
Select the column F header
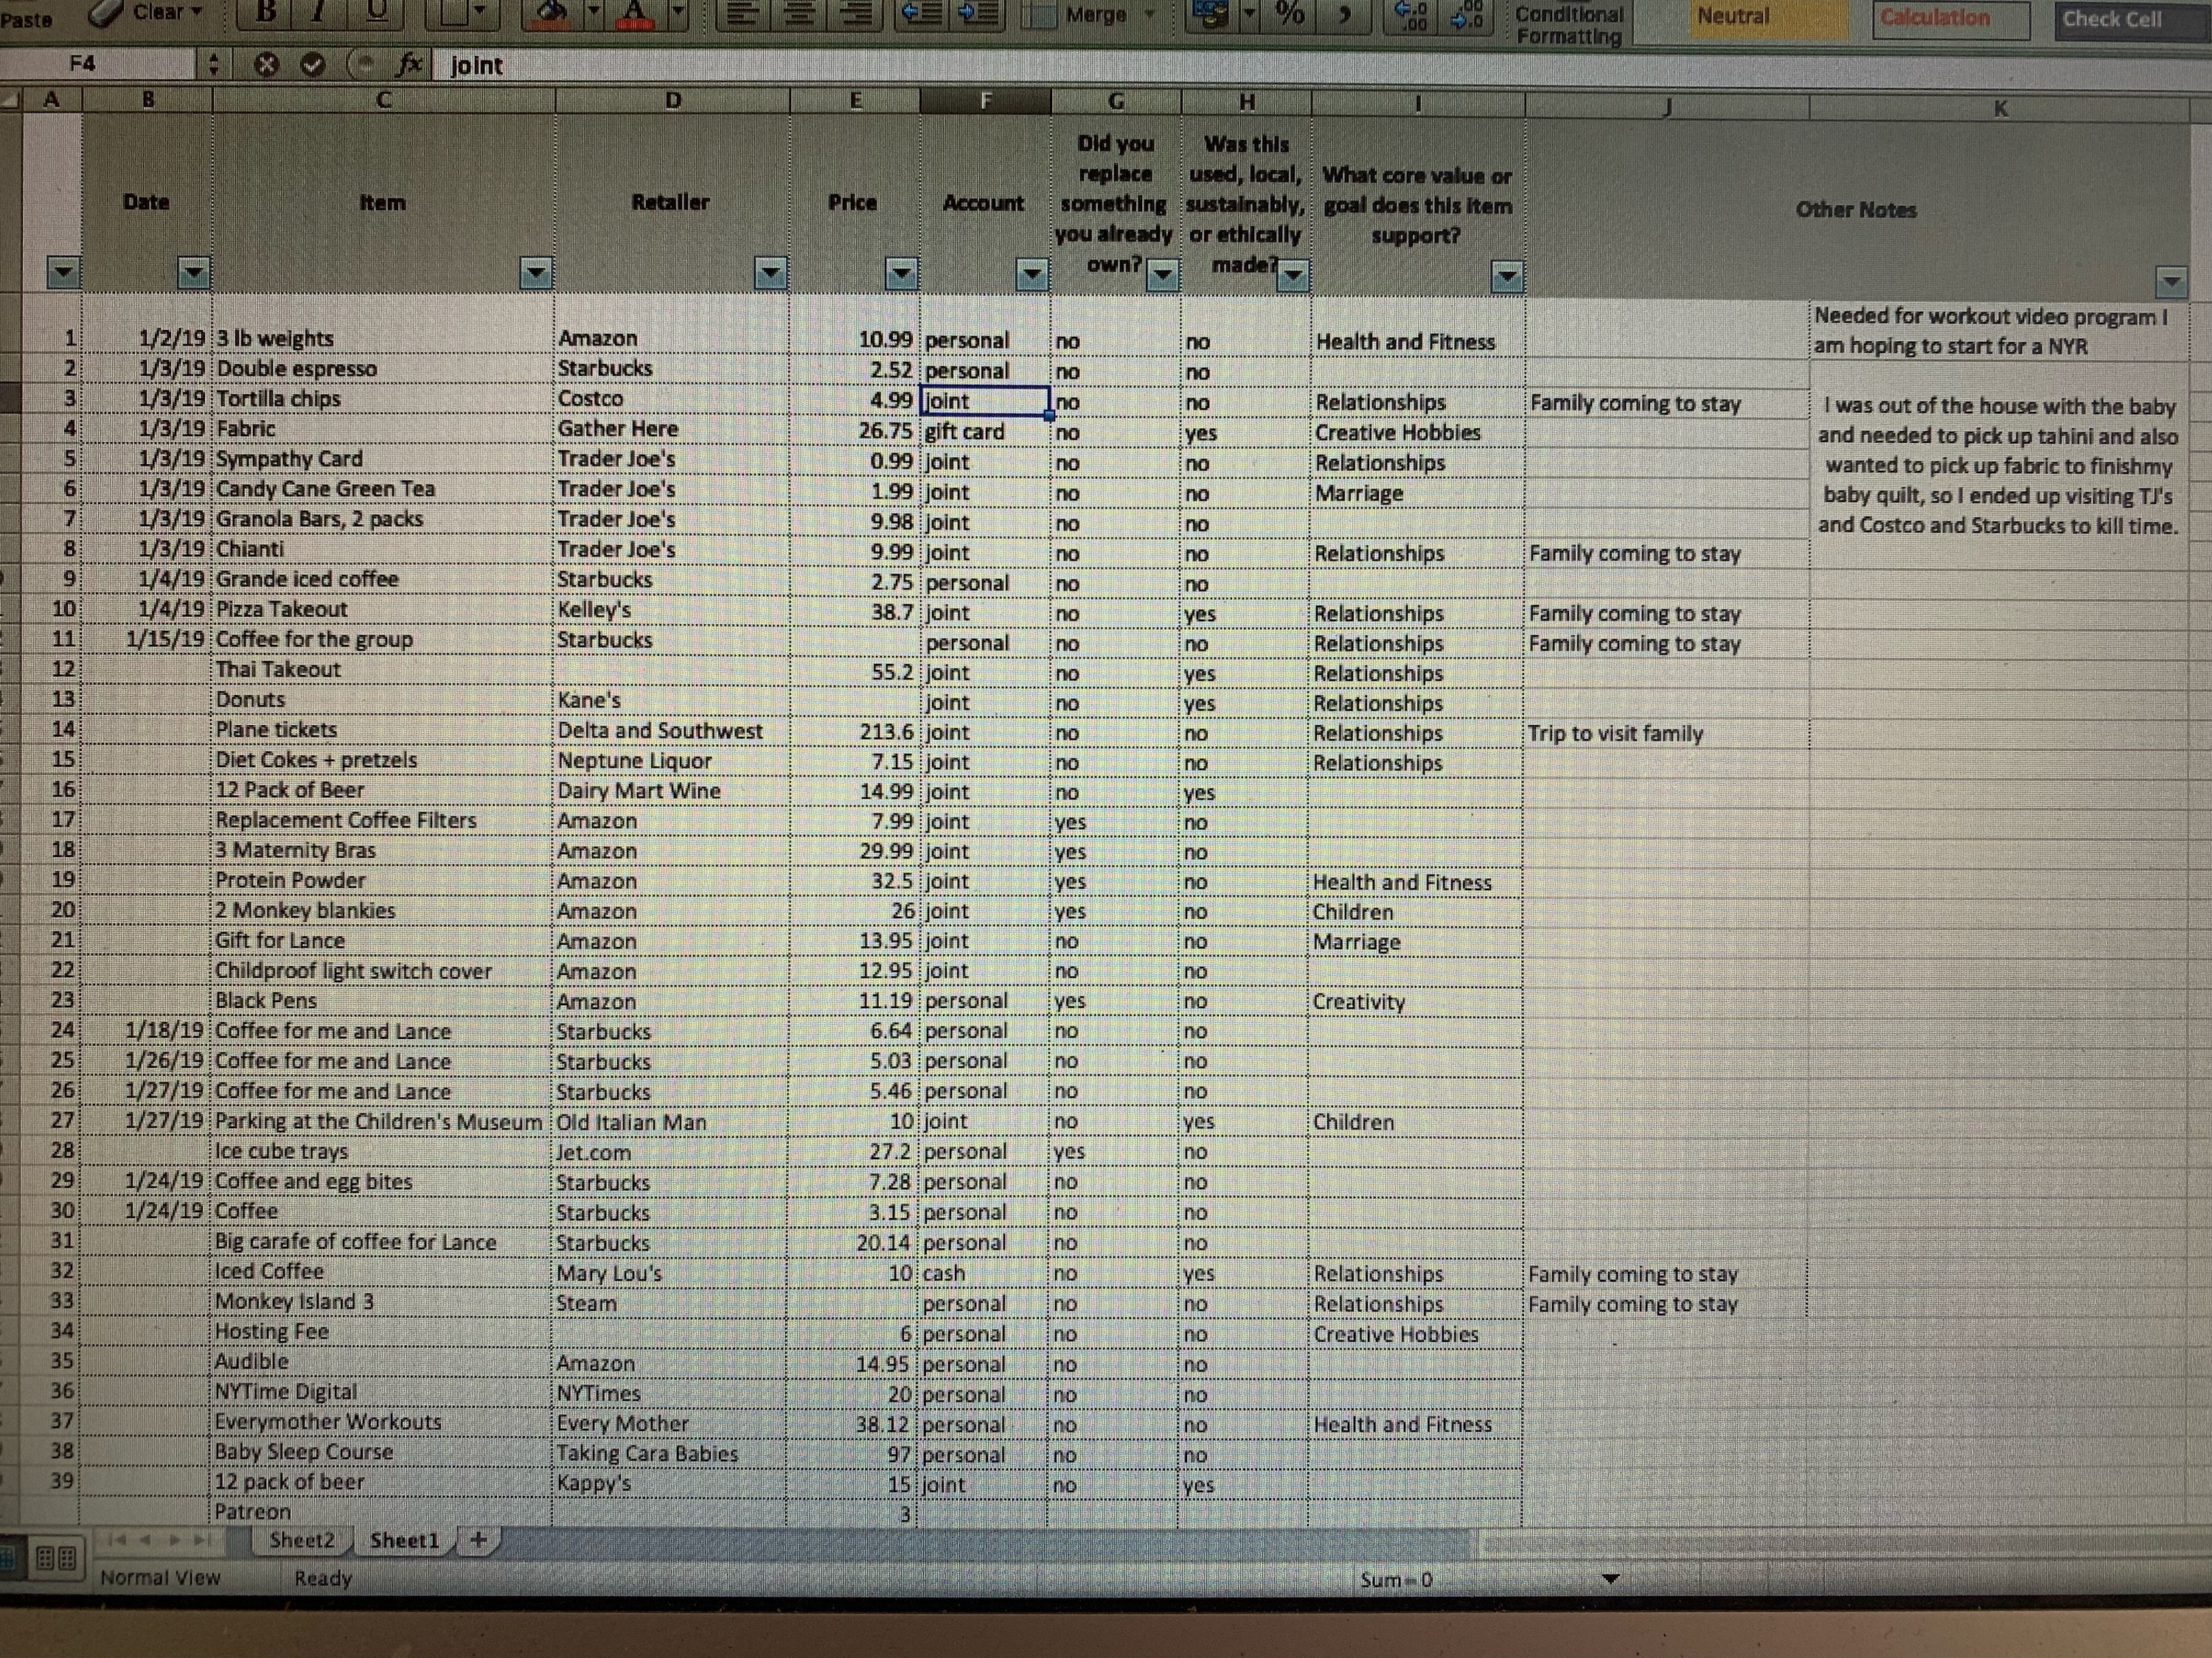(x=985, y=100)
